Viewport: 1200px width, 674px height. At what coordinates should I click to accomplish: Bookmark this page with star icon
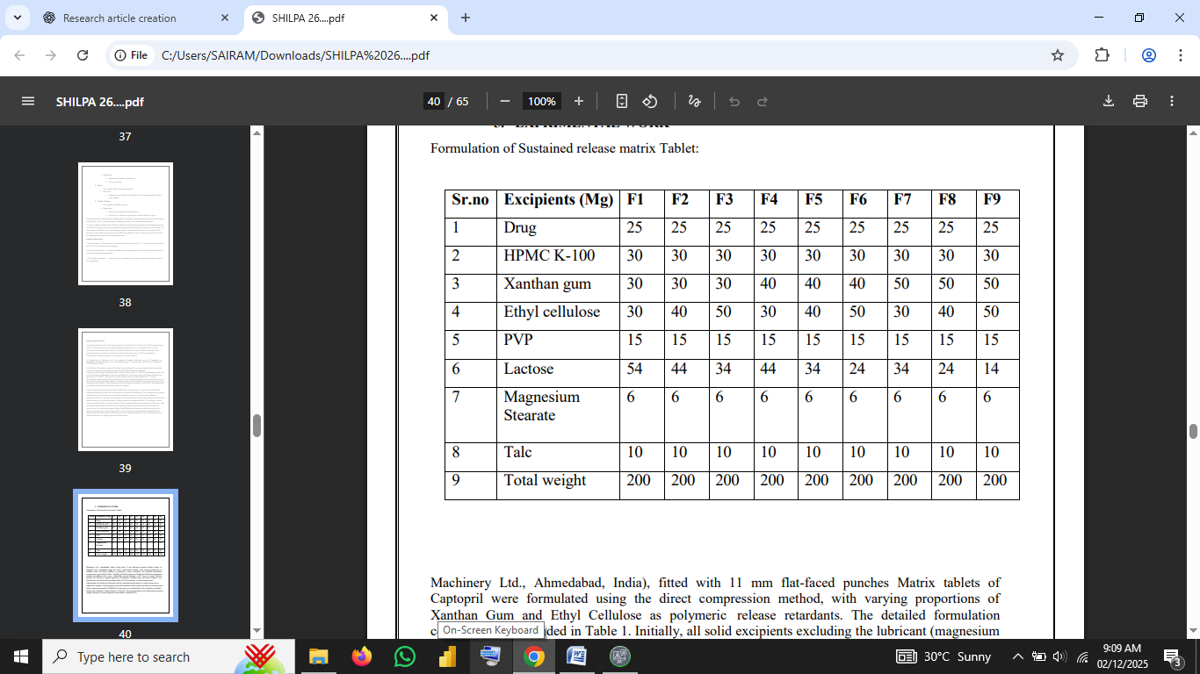tap(1058, 55)
